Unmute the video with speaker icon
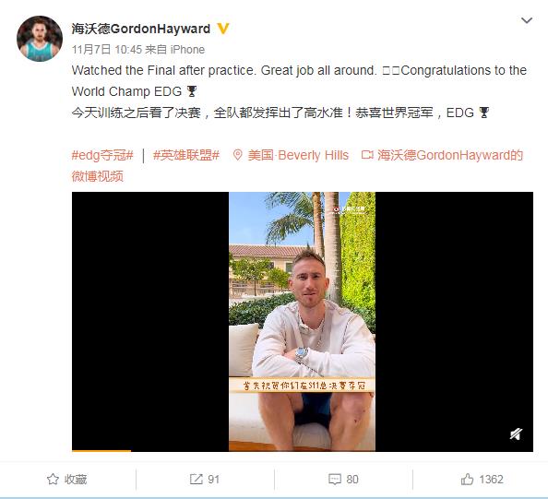548x499 pixels. point(516,434)
